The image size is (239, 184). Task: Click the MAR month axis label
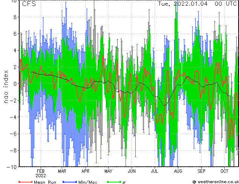[x=62, y=171]
